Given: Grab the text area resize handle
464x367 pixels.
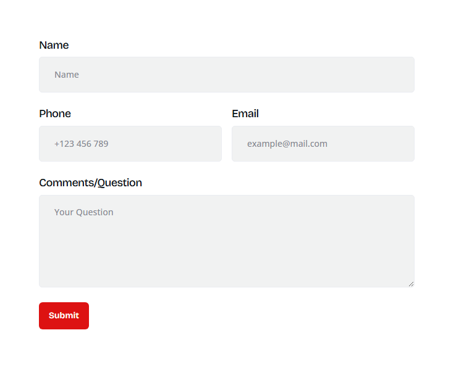Looking at the screenshot, I should coord(411,284).
